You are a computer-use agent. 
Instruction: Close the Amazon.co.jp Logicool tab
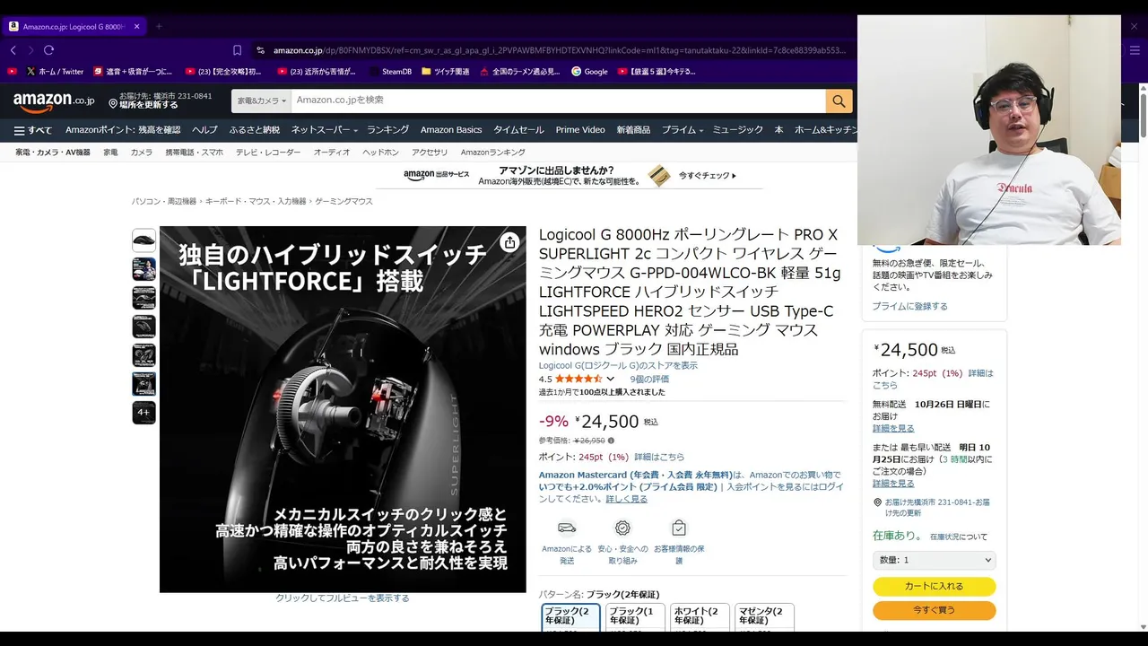click(136, 26)
